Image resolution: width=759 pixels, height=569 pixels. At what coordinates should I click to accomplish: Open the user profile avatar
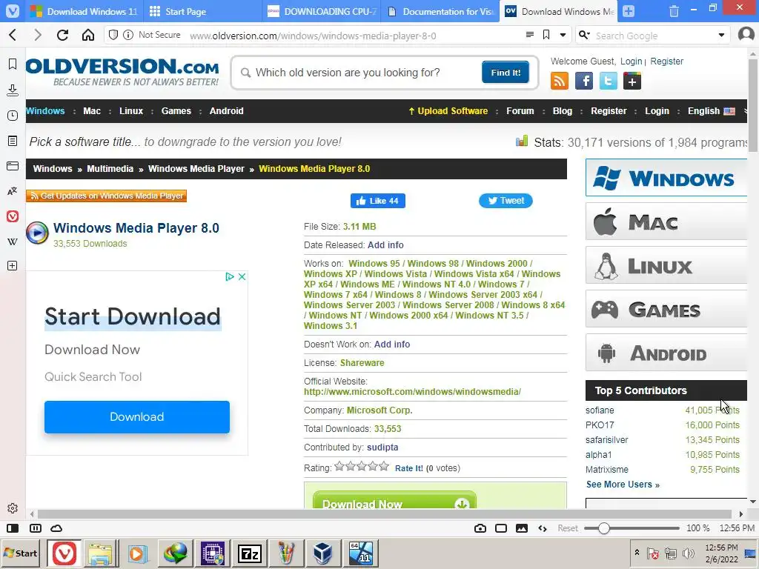746,35
